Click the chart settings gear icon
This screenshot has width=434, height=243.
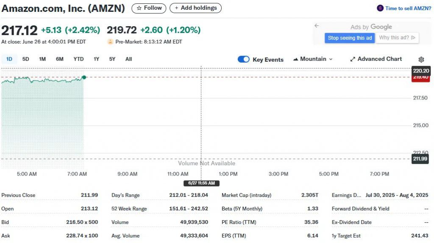[x=421, y=59]
